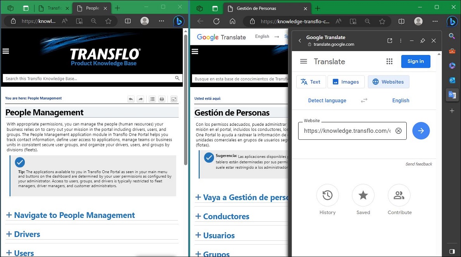
Task: Open the profile avatar in right window
Action: click(418, 21)
